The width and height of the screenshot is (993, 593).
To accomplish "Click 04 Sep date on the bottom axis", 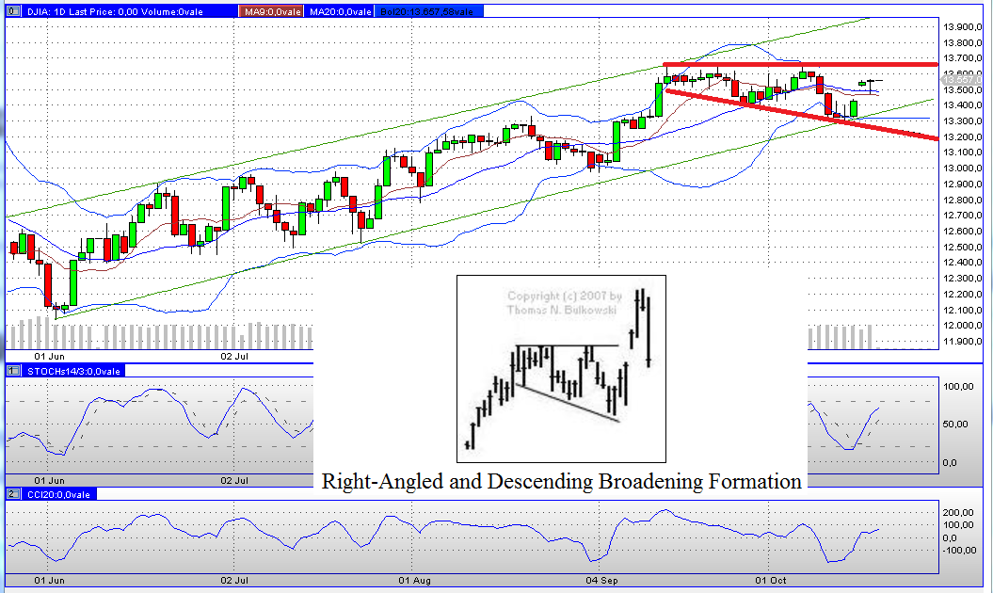I will [601, 581].
